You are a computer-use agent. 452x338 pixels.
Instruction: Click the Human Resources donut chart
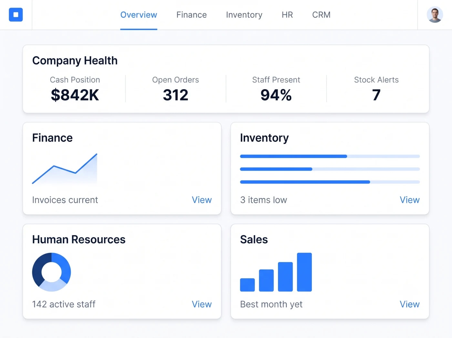[51, 272]
